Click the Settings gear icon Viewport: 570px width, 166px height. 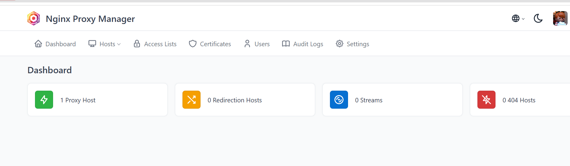[x=340, y=44]
